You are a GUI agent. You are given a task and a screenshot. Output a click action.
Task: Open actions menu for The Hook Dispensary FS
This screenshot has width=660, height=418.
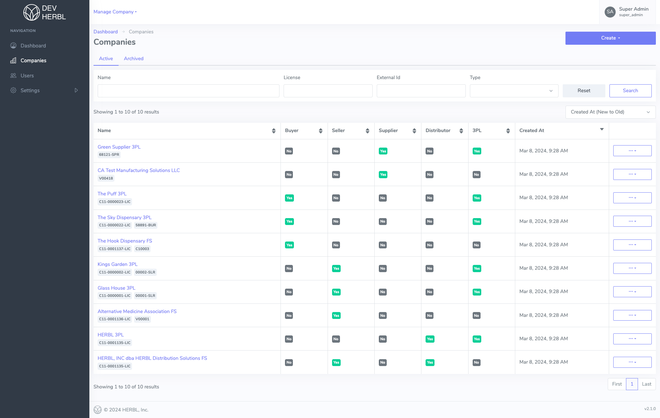point(632,245)
